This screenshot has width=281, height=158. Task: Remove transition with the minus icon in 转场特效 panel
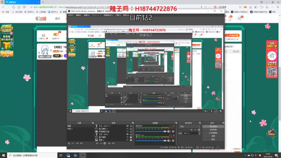[195, 130]
